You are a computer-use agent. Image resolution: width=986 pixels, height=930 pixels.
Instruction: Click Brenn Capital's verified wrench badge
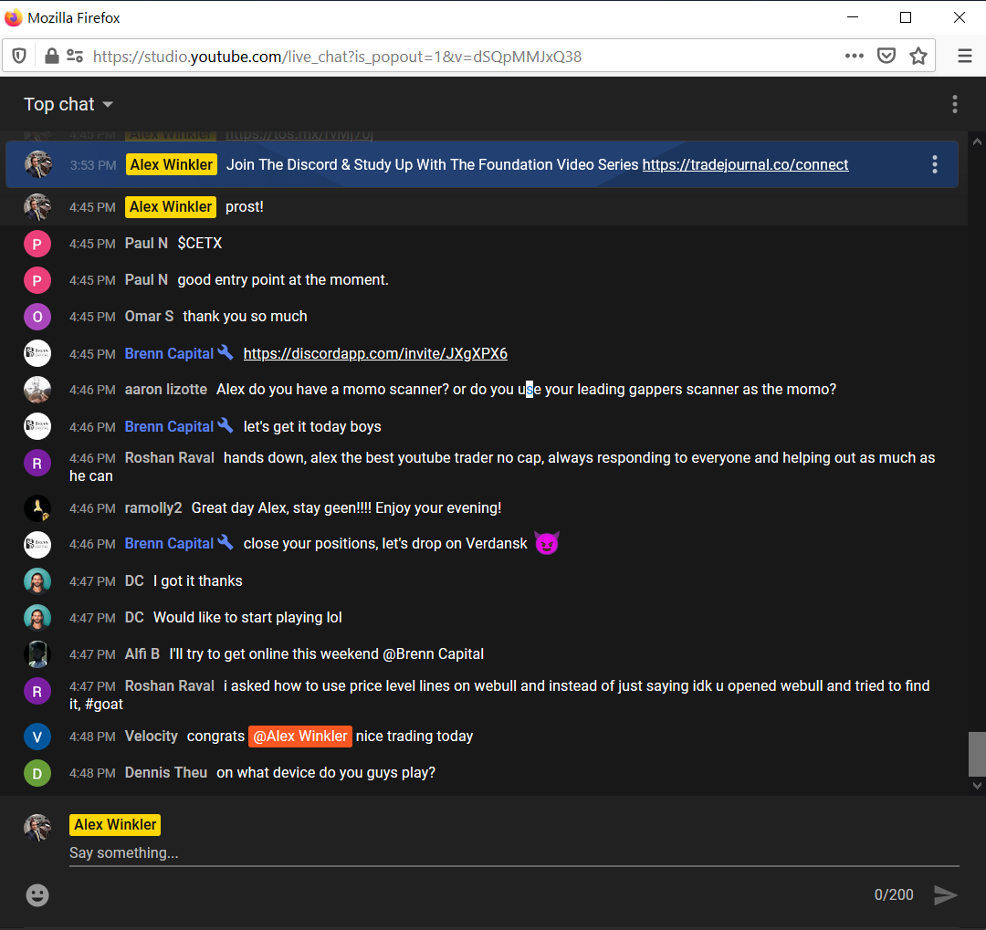tap(226, 353)
